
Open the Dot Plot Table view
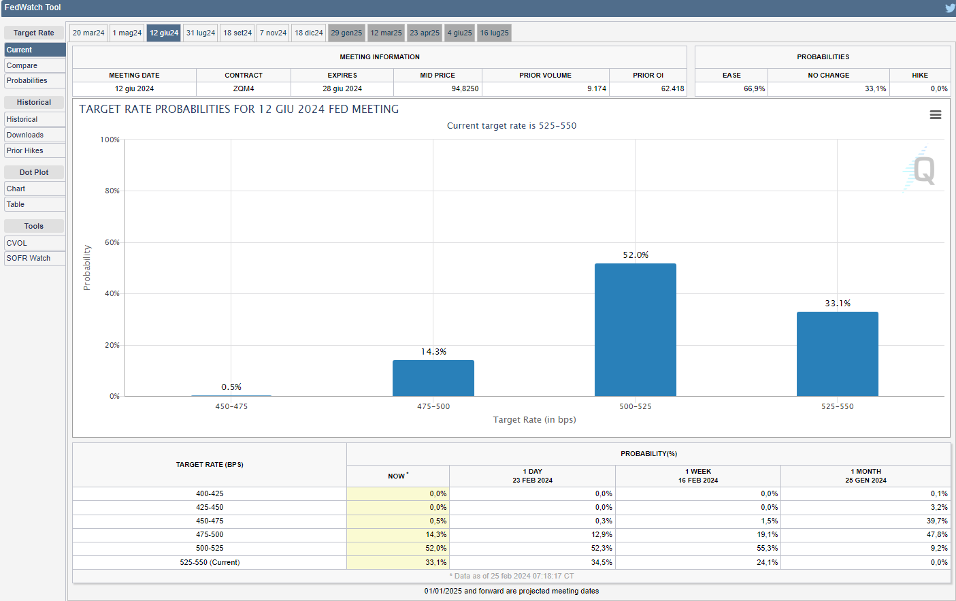[x=35, y=205]
